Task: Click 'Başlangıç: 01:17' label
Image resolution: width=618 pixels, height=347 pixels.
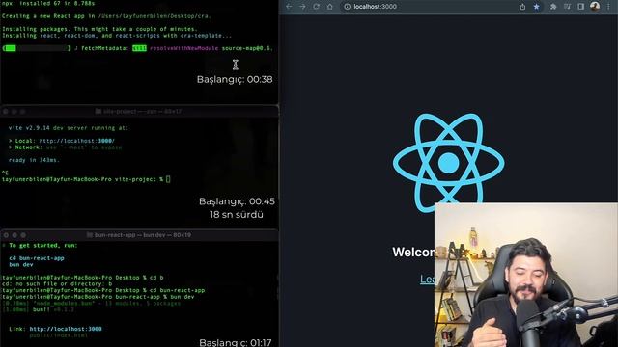Action: coord(236,342)
